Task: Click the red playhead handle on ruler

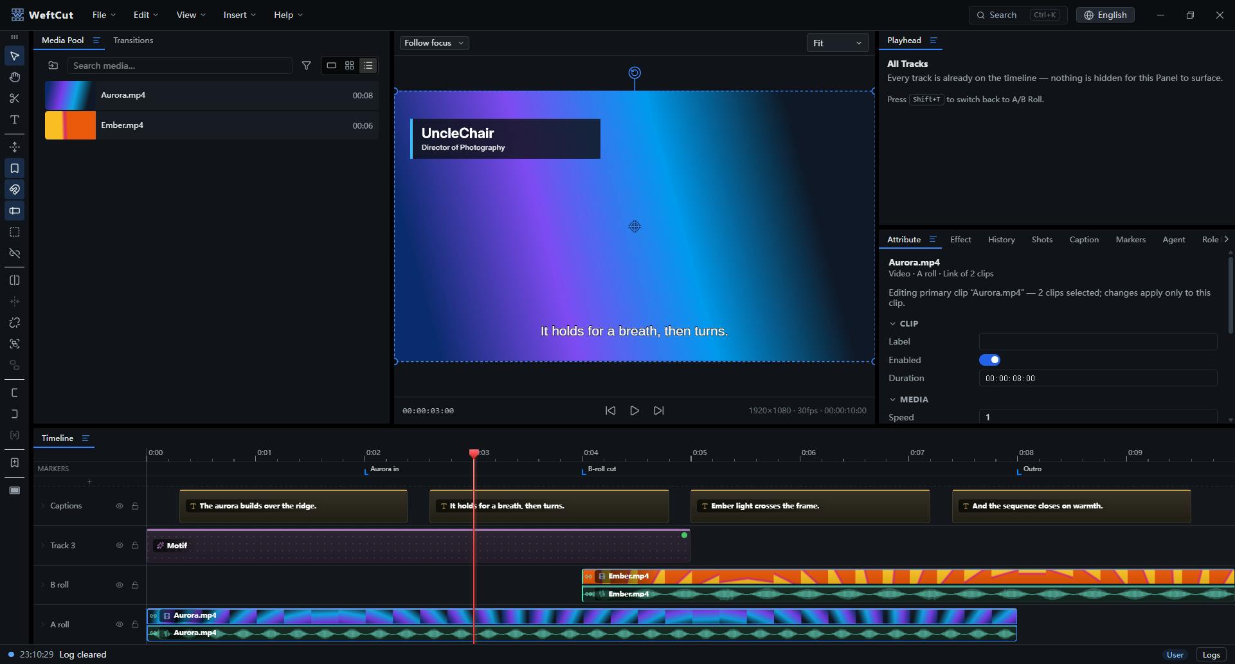Action: [474, 453]
